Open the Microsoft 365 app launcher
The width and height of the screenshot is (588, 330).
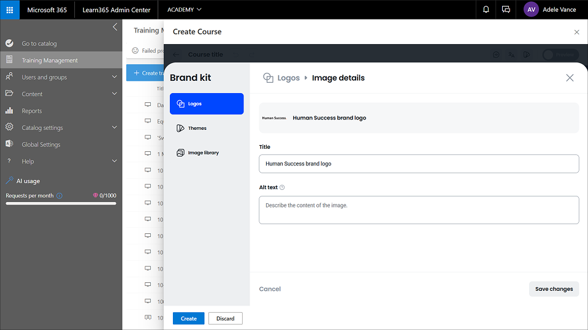click(x=10, y=10)
